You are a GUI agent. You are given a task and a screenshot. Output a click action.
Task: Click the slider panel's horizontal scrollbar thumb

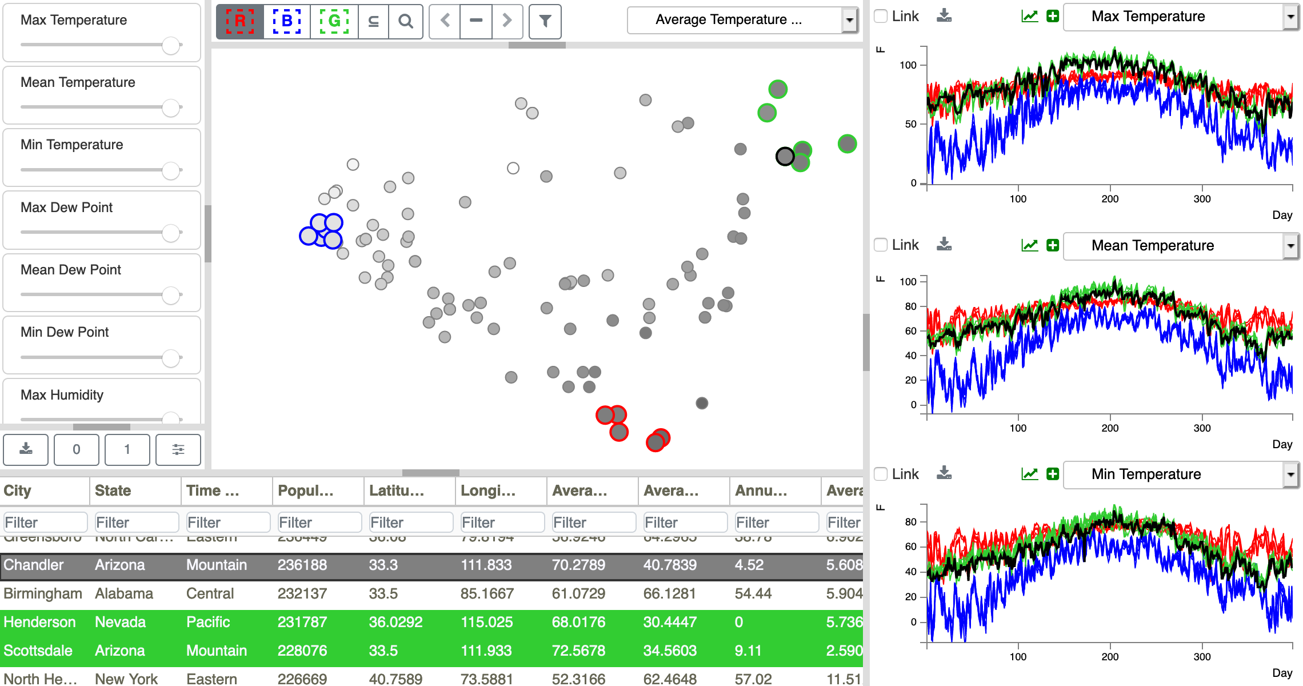pyautogui.click(x=102, y=427)
